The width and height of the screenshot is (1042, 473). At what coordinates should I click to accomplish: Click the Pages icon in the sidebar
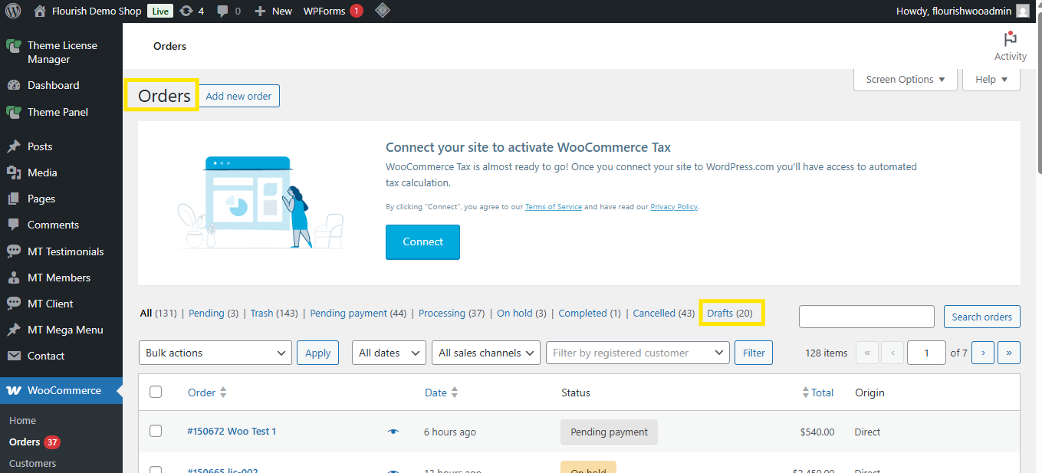click(14, 199)
